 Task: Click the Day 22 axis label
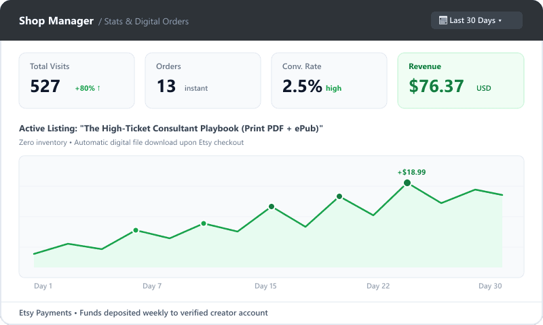(x=378, y=286)
